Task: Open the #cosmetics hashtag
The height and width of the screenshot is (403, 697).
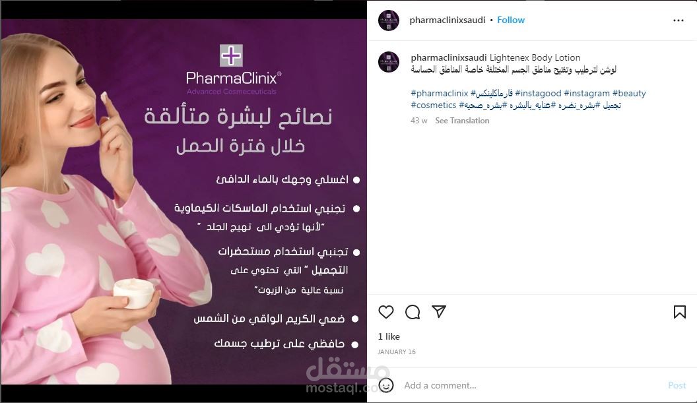Action: coord(434,106)
